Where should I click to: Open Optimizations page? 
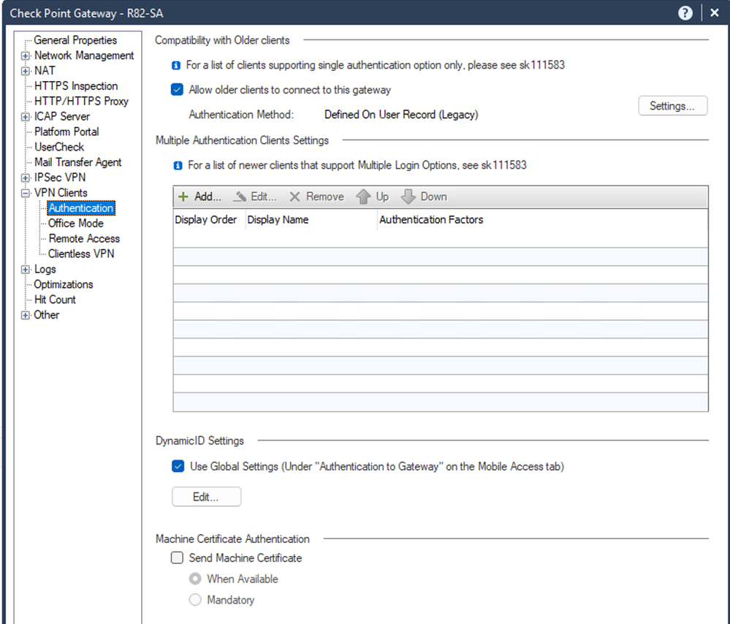point(64,284)
